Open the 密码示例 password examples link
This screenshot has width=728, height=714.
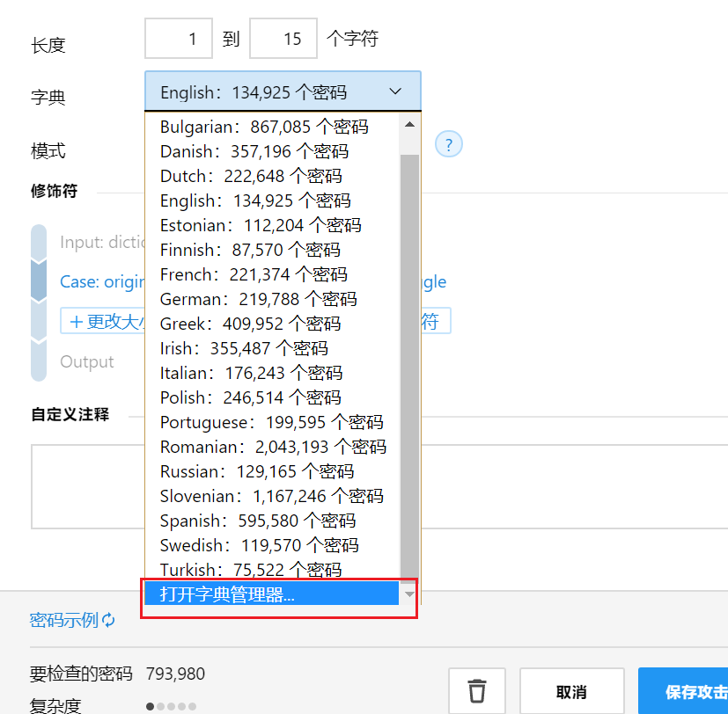[64, 621]
